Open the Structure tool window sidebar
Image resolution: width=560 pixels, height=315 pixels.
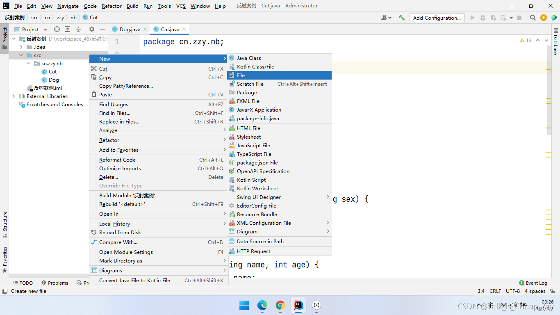click(x=5, y=224)
